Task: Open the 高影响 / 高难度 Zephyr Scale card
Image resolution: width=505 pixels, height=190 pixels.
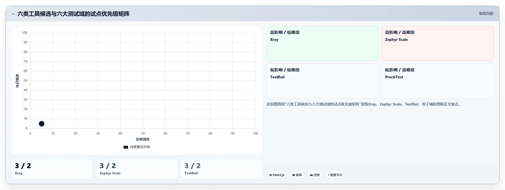Action: [438, 43]
